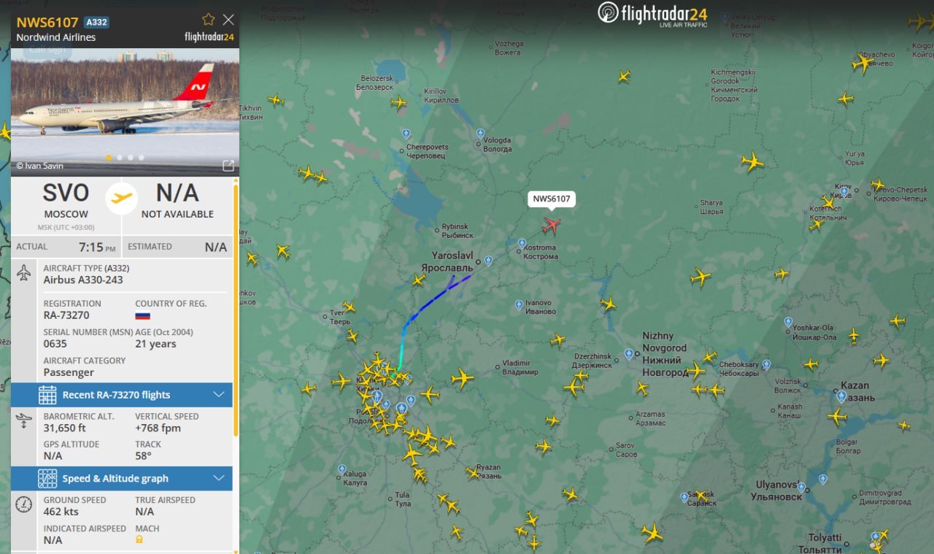The image size is (934, 554).
Task: Click the Kazan airport pin marker
Action: (841, 396)
